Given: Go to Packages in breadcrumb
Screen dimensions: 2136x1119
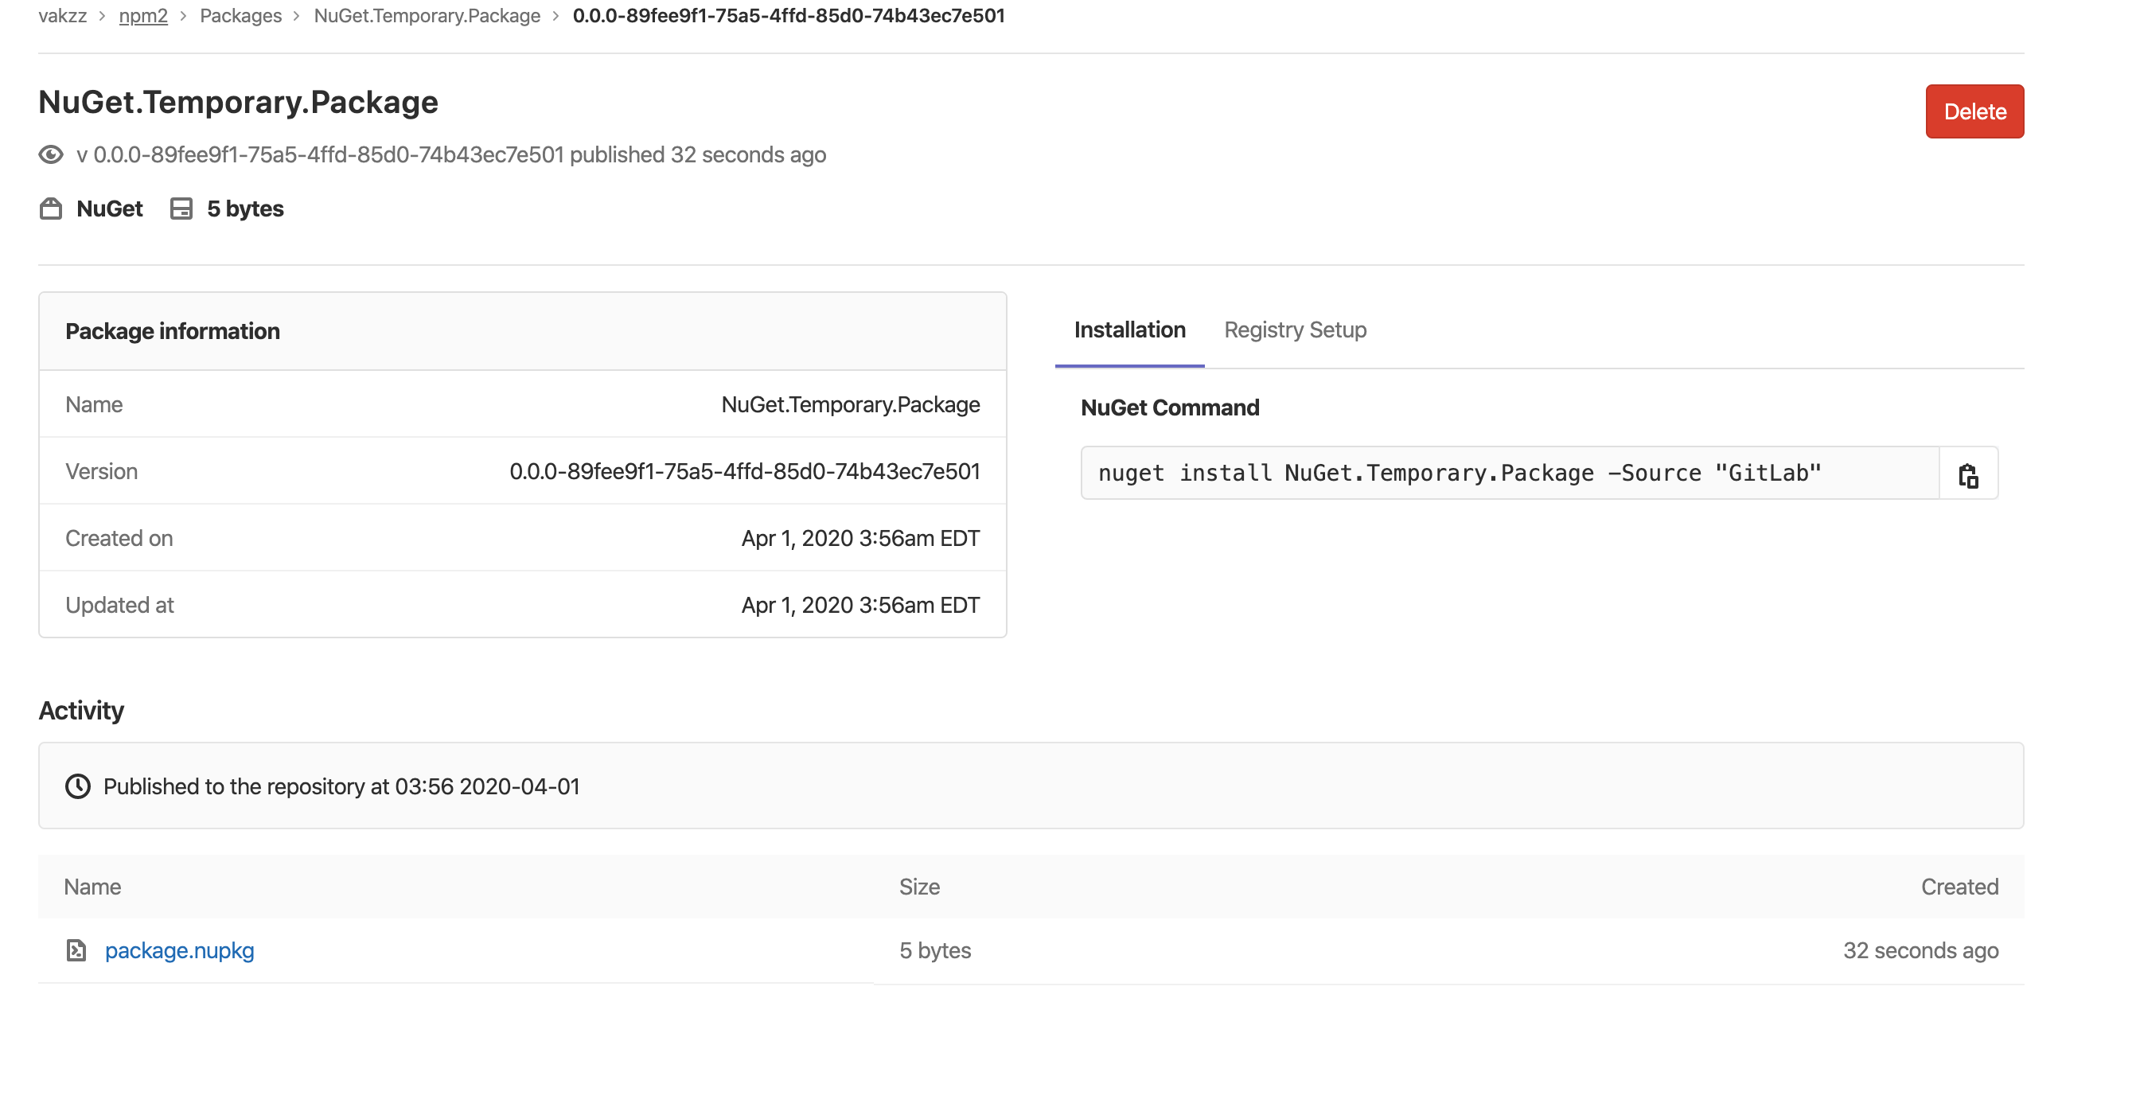Looking at the screenshot, I should click(x=240, y=16).
